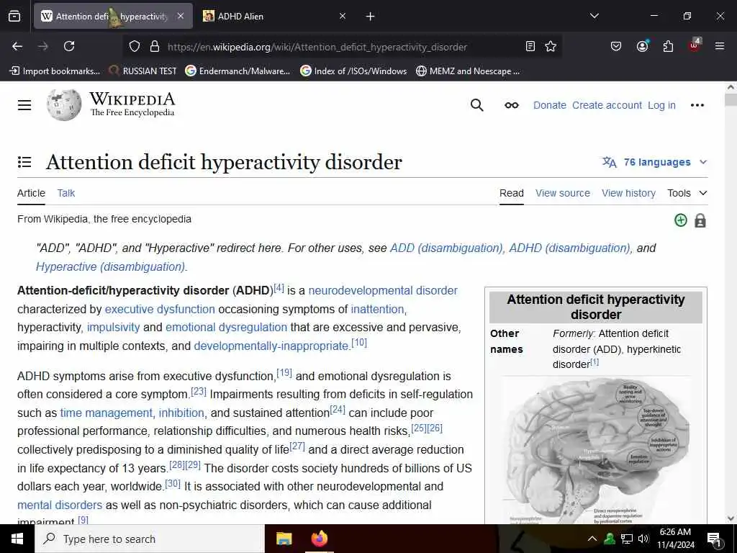The height and width of the screenshot is (553, 737).
Task: Open tracking protection shield icon
Action: point(135,47)
